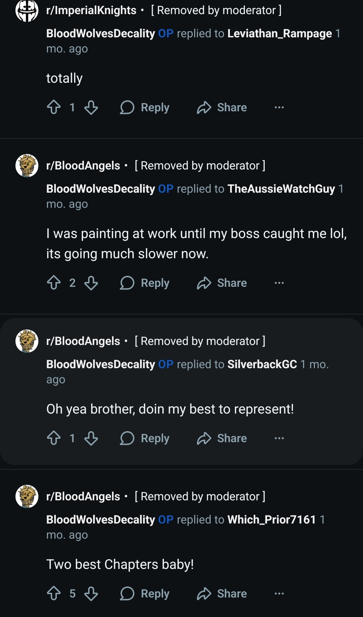This screenshot has height=617, width=363.
Task: Downvote the painting at work comment
Action: pos(91,283)
